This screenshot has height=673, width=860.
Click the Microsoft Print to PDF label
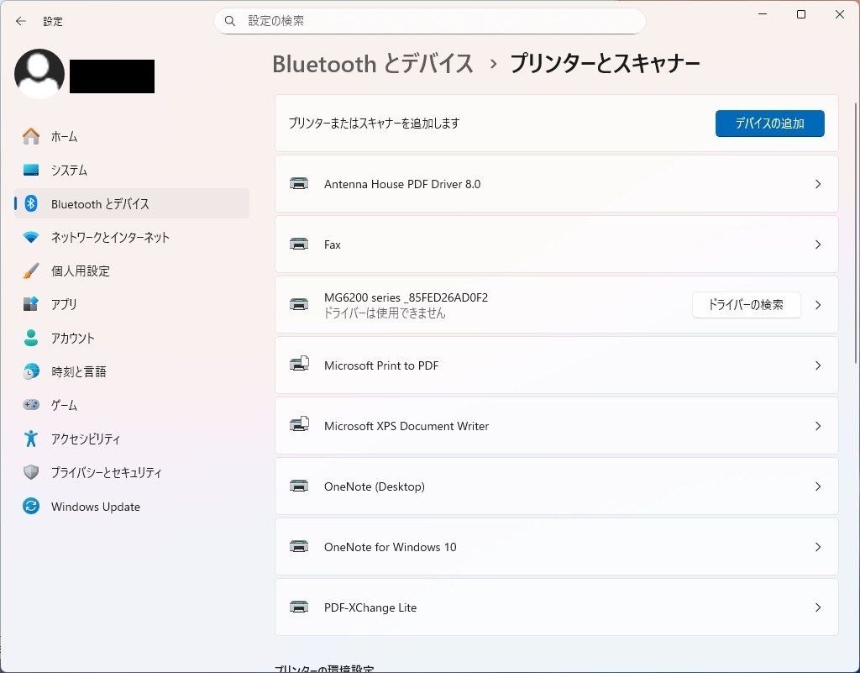pyautogui.click(x=381, y=365)
